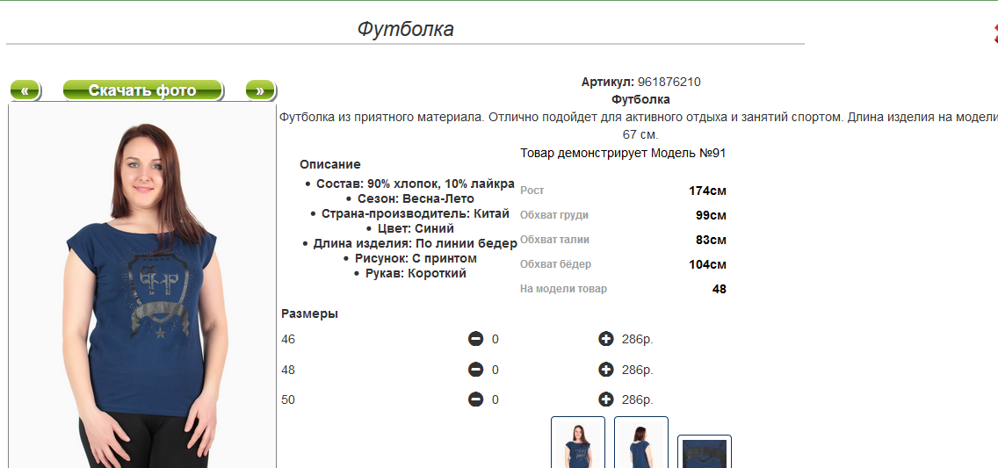Viewport: 998px width, 468px height.
Task: Click the 286р. price for size 46
Action: pos(637,340)
